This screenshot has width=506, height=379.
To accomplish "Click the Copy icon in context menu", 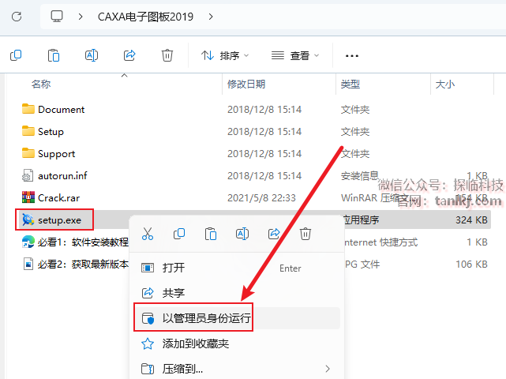I will point(179,234).
